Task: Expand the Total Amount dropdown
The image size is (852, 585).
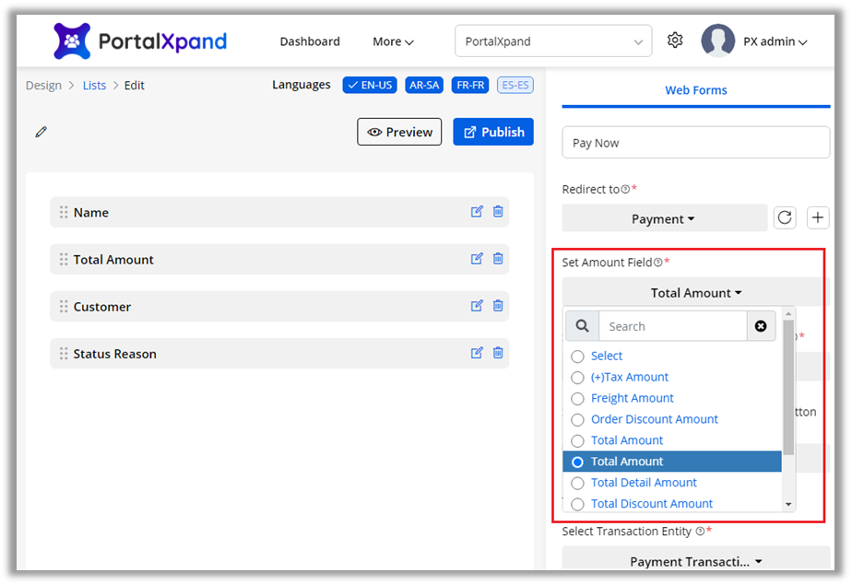Action: point(695,293)
